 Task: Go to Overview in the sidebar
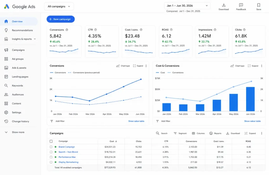point(19,22)
